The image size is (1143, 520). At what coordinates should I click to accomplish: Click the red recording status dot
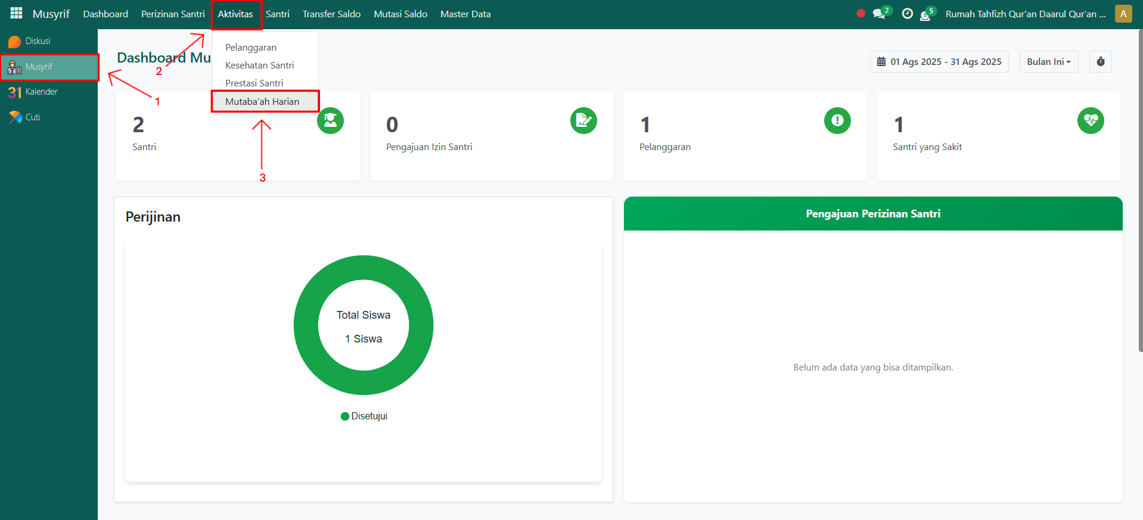(861, 13)
